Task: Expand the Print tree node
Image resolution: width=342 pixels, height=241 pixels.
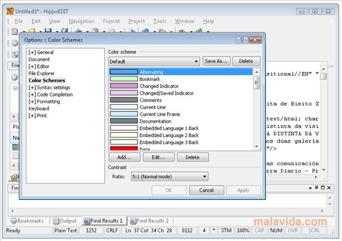Action: (32, 116)
